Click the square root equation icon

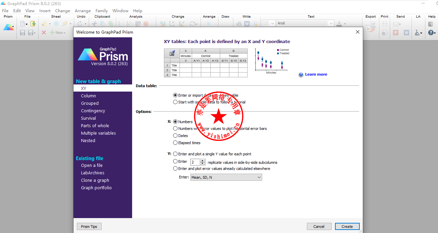(x=239, y=24)
